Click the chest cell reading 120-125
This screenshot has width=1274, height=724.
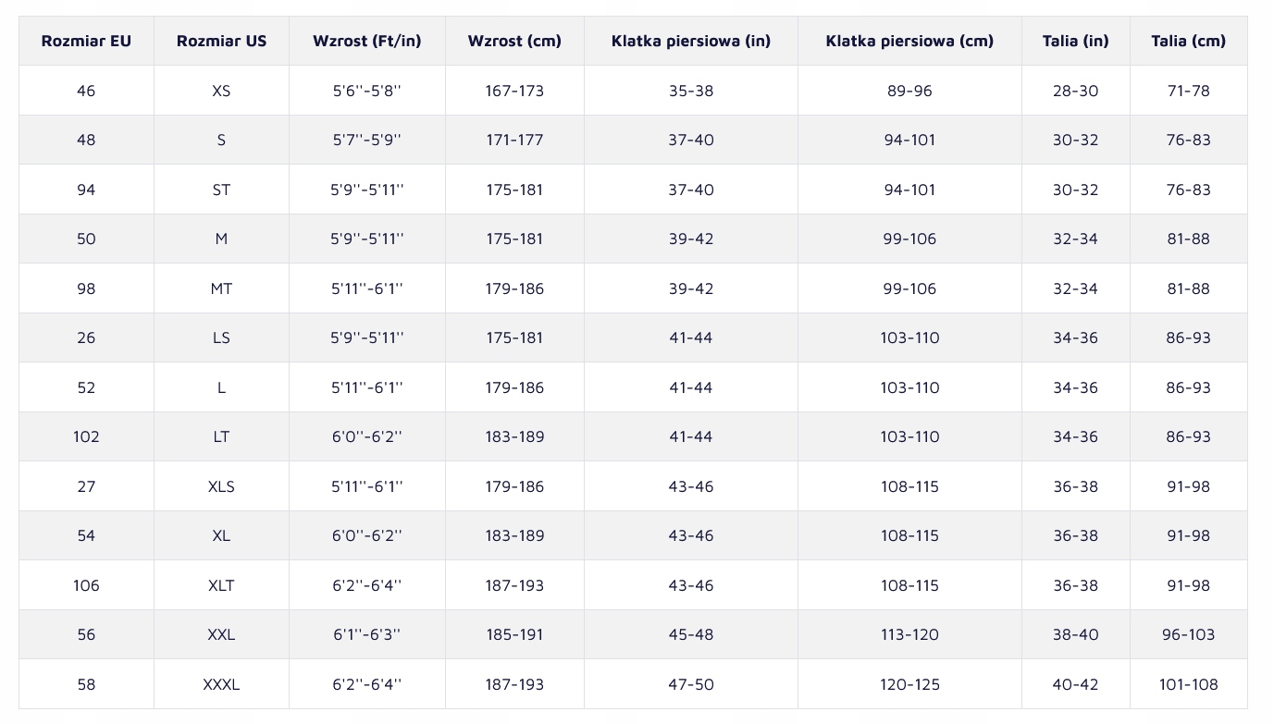tap(909, 684)
